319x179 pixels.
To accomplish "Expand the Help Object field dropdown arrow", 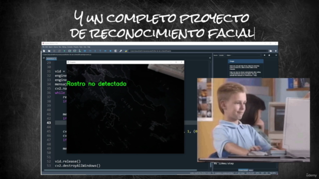I will click(261, 55).
